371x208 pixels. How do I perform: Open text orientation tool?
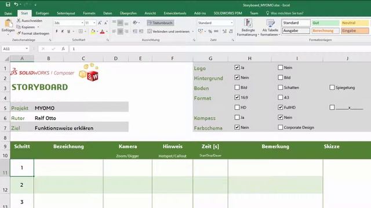tap(135, 23)
